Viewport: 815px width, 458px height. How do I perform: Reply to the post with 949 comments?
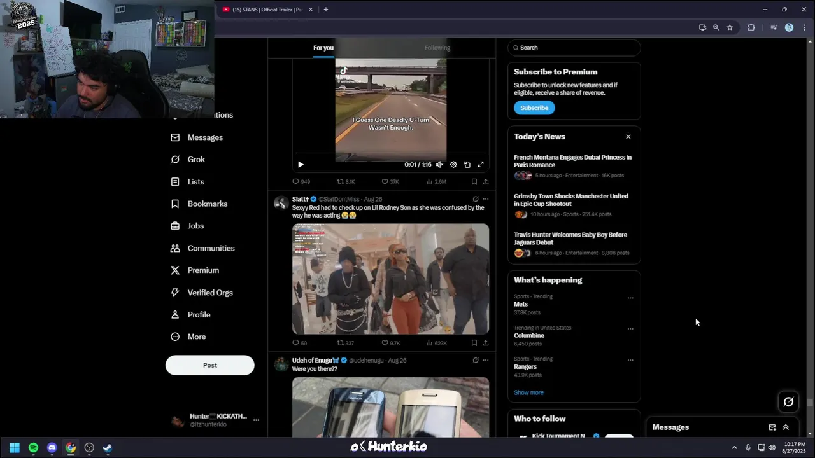301,182
